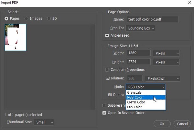Image resolution: width=194 pixels, height=130 pixels.
Task: Open the Pixels/Inch resolution units dropdown
Action: coord(162,78)
